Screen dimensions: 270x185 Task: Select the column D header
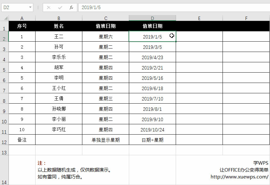pos(152,18)
